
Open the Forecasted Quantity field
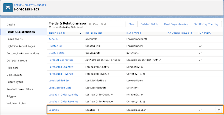click(61, 67)
